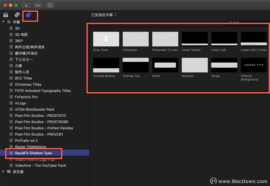Screen dimensions: 270x186
Task: Open FCPX Animated Typography Titles
Action: click(45, 91)
